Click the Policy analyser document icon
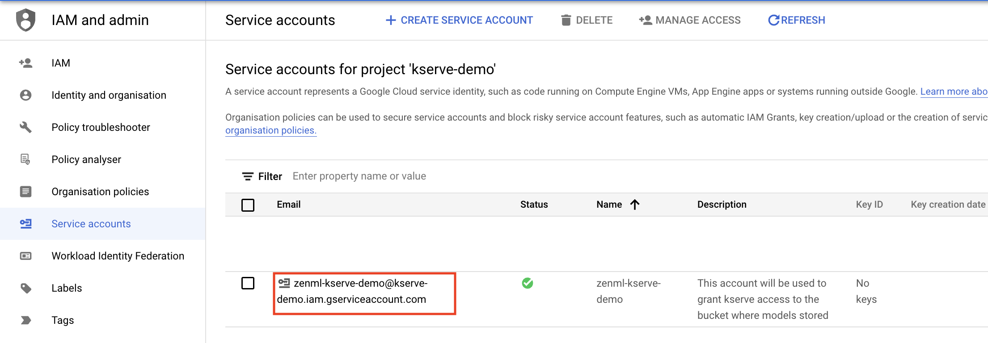Image resolution: width=988 pixels, height=343 pixels. pyautogui.click(x=25, y=159)
